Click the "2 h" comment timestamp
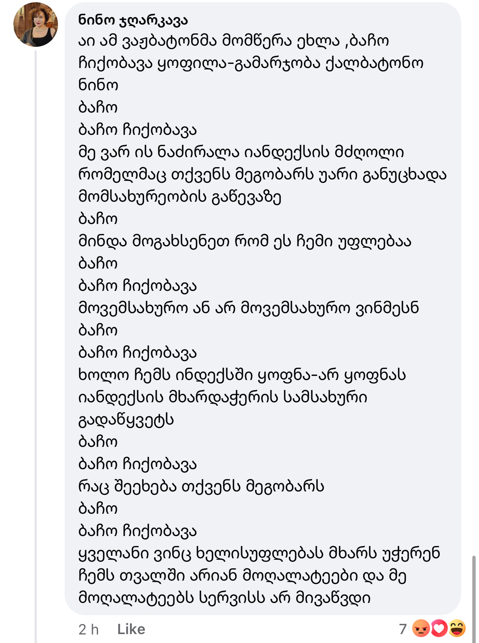Viewport: 479px width, 643px height. click(x=88, y=629)
